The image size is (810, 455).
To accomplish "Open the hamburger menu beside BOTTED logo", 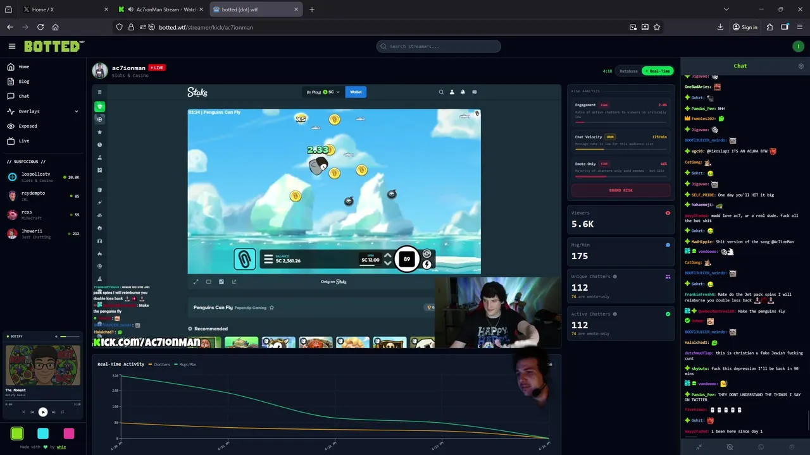I will click(x=11, y=46).
